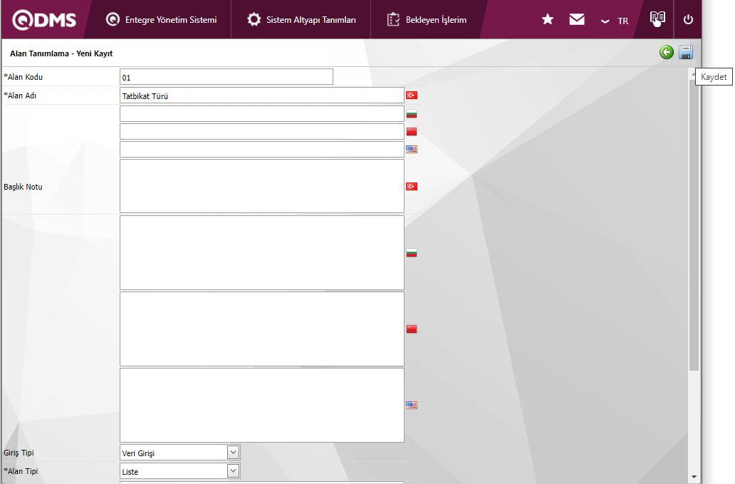Expand the Alan Tipi dropdown
This screenshot has width=735, height=484.
coord(233,471)
